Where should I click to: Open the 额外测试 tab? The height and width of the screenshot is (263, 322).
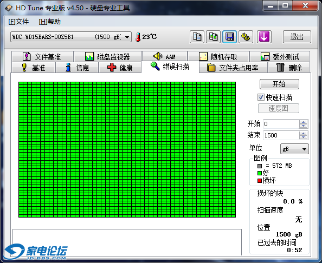280,57
